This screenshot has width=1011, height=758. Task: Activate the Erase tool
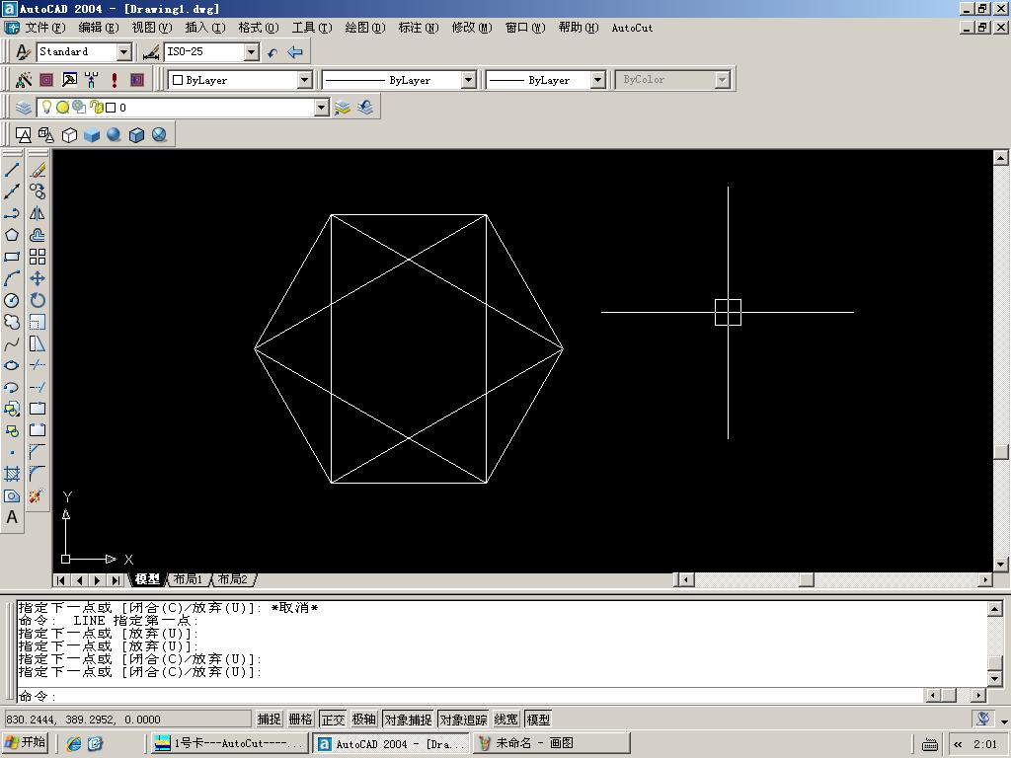pos(38,170)
